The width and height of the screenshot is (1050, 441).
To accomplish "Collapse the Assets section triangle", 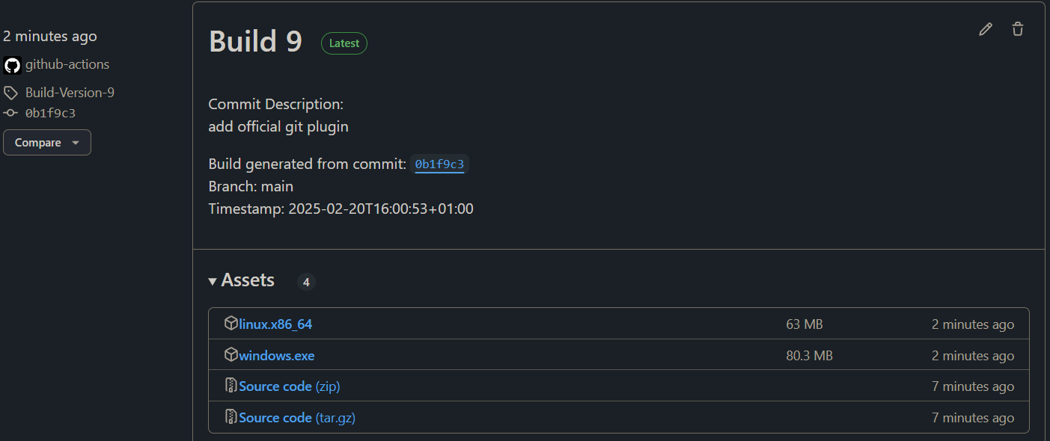I will [213, 282].
